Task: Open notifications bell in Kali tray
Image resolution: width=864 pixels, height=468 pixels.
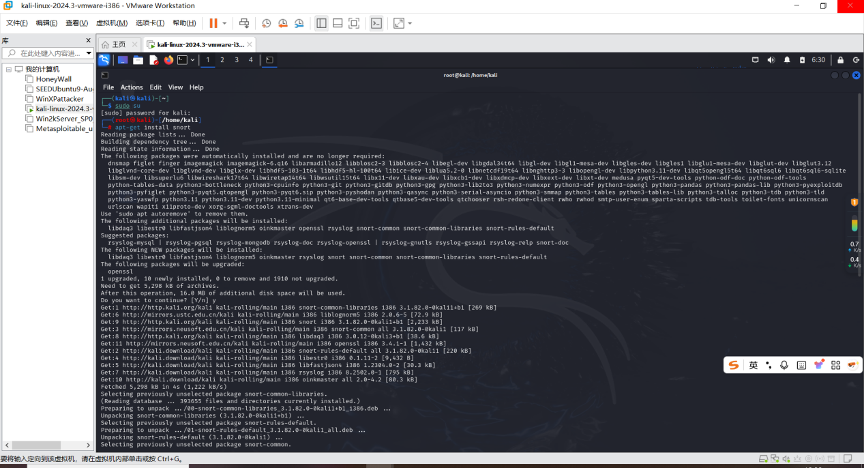Action: tap(787, 60)
